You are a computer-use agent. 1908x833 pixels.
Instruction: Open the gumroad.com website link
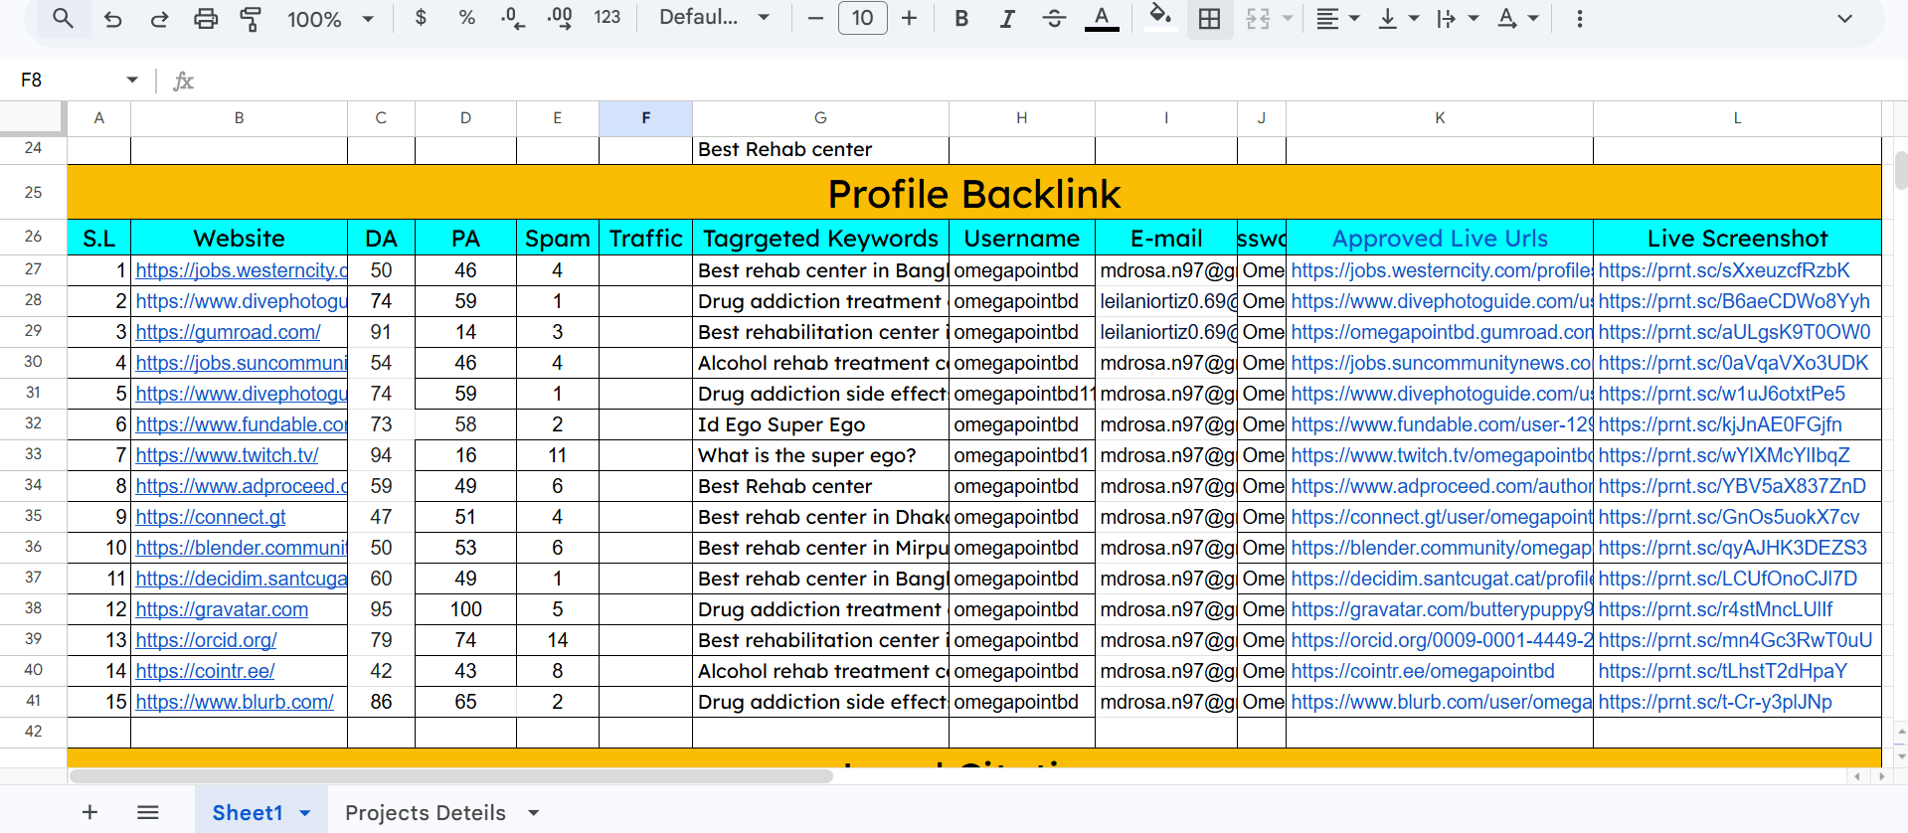click(x=228, y=332)
